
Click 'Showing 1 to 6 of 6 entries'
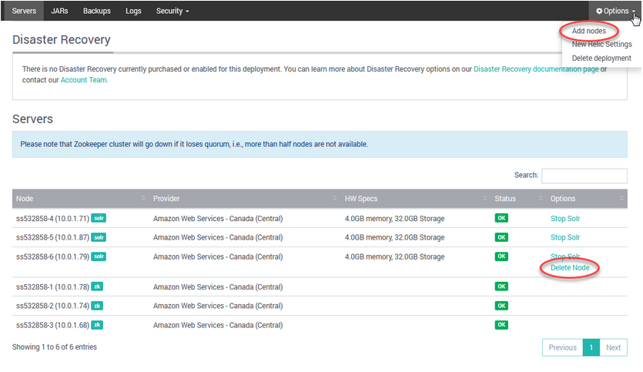(x=55, y=347)
